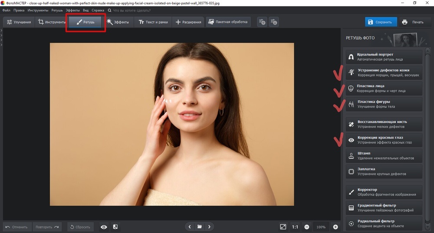The image size is (434, 233).
Task: Choose the Пластика фигуры body tool
Action: 384,104
